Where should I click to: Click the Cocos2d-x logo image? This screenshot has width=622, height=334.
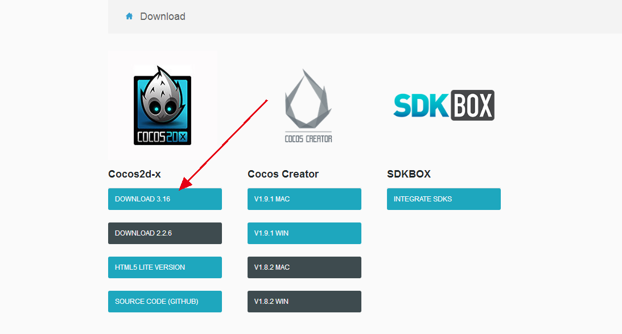tap(163, 105)
